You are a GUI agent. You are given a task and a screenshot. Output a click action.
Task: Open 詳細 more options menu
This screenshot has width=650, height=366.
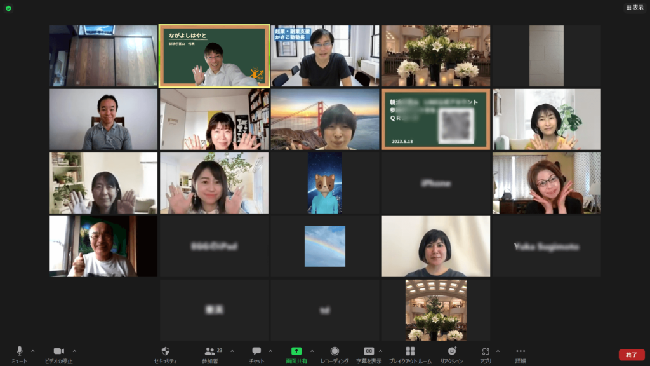[521, 353]
